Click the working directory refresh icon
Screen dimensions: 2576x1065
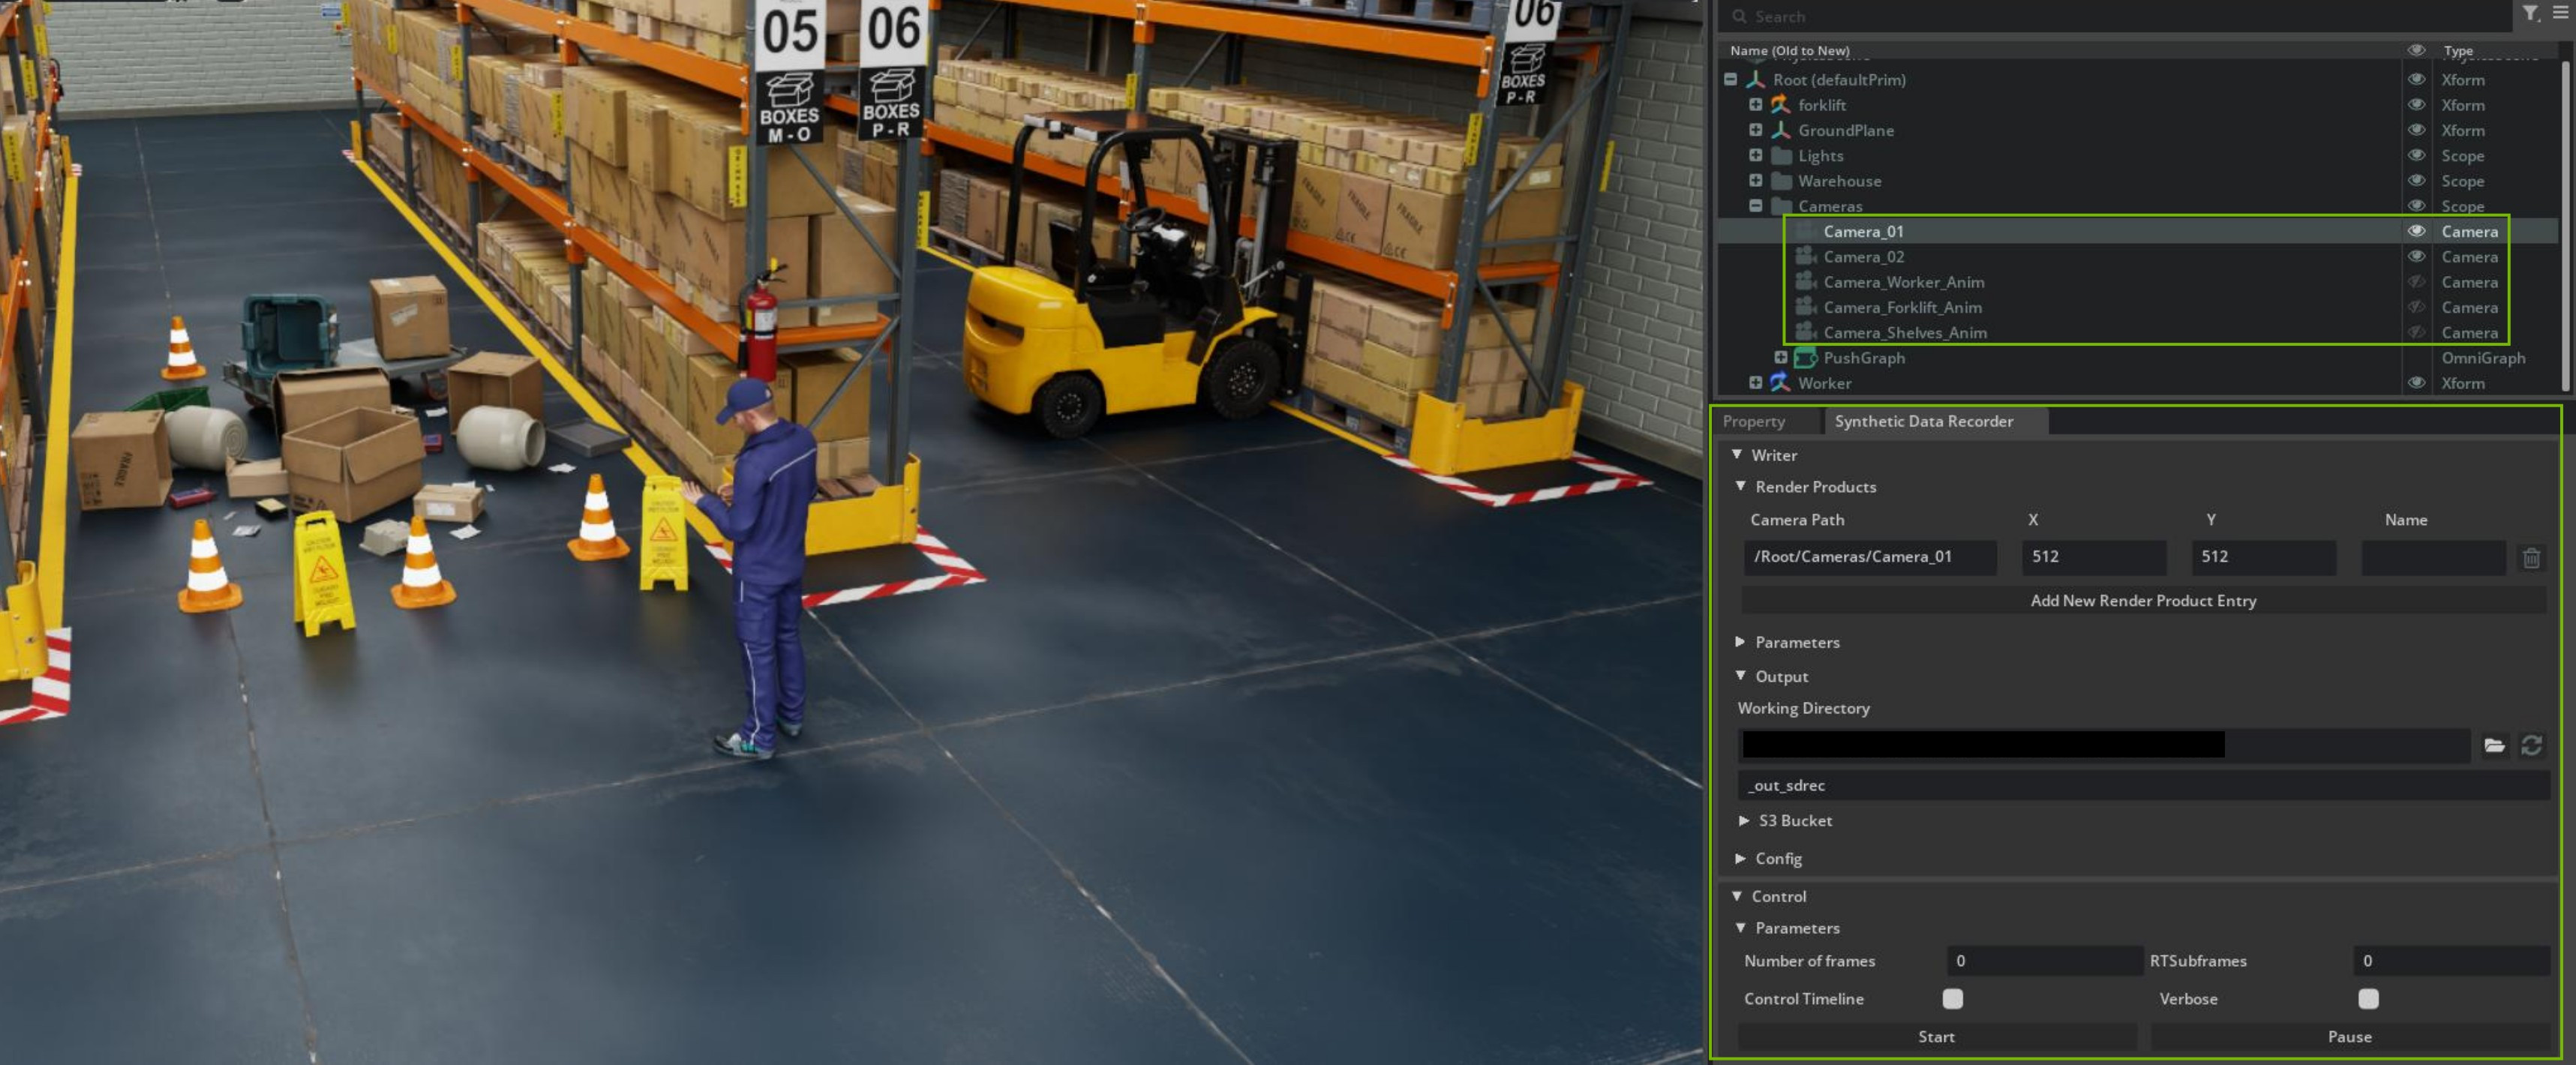2531,745
